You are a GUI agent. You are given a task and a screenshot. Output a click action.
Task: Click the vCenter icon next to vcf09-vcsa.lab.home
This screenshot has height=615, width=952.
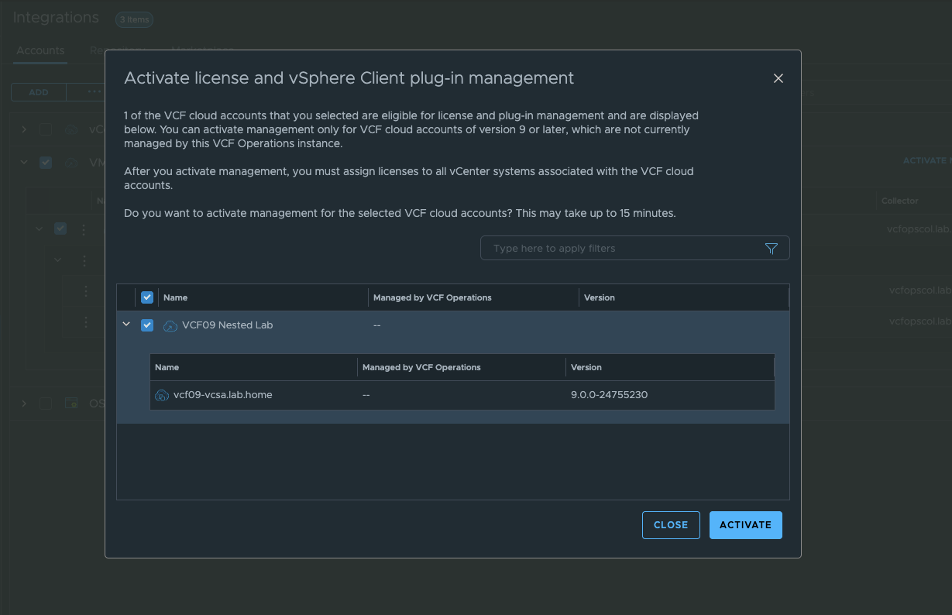point(162,395)
